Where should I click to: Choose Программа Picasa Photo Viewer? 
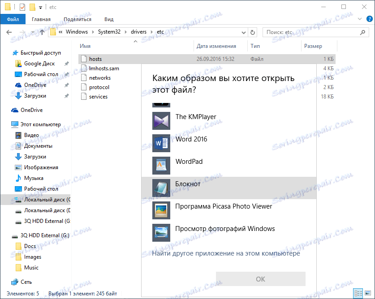pos(229,210)
